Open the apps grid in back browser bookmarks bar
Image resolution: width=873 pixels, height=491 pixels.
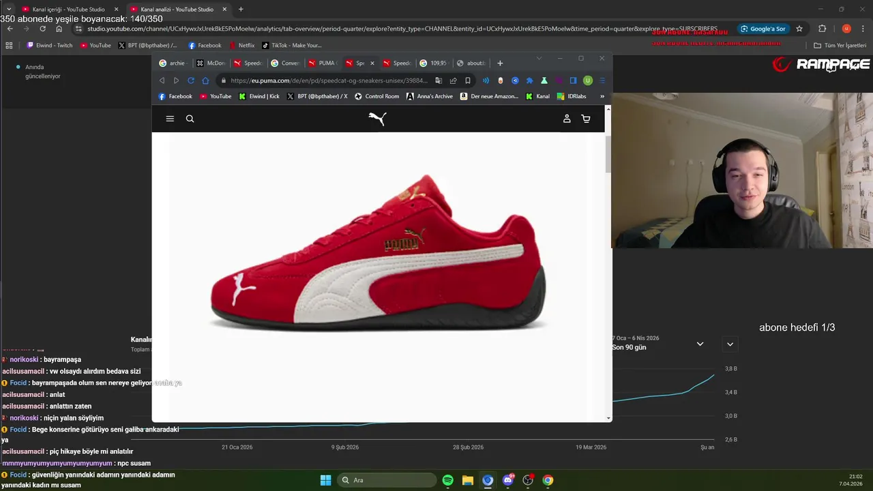click(9, 45)
